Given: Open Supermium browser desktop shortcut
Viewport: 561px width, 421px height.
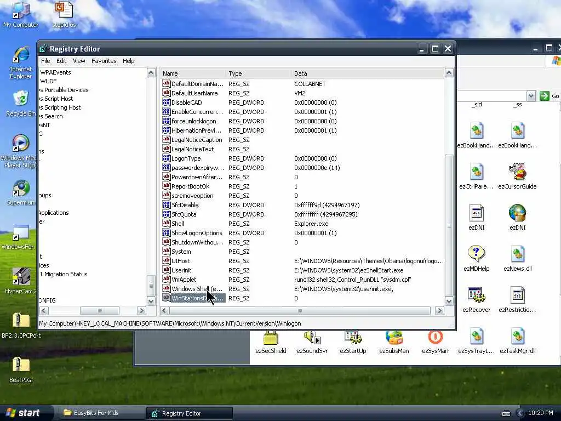Looking at the screenshot, I should point(21,192).
